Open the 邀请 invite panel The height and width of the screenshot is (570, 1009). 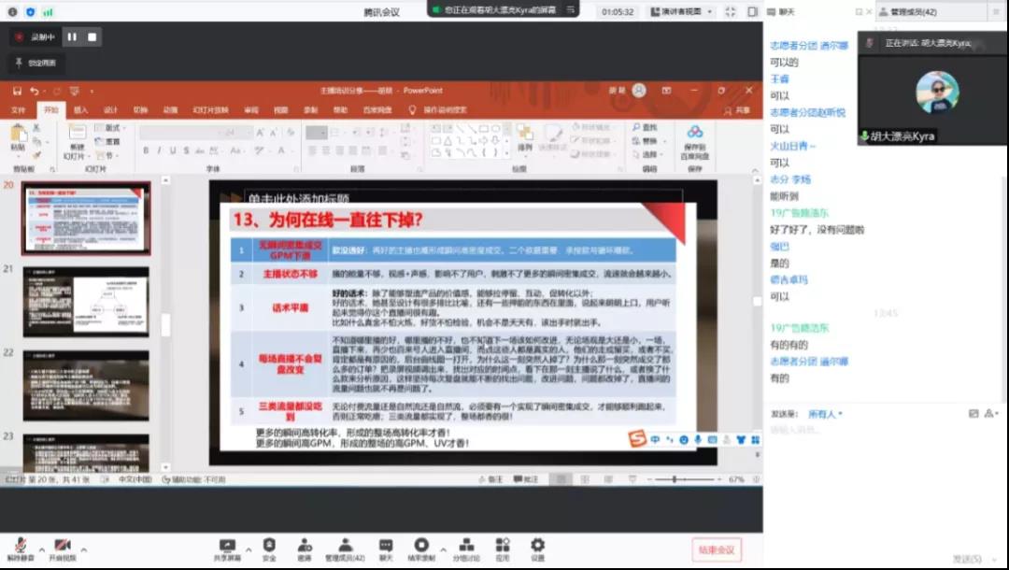pyautogui.click(x=304, y=547)
